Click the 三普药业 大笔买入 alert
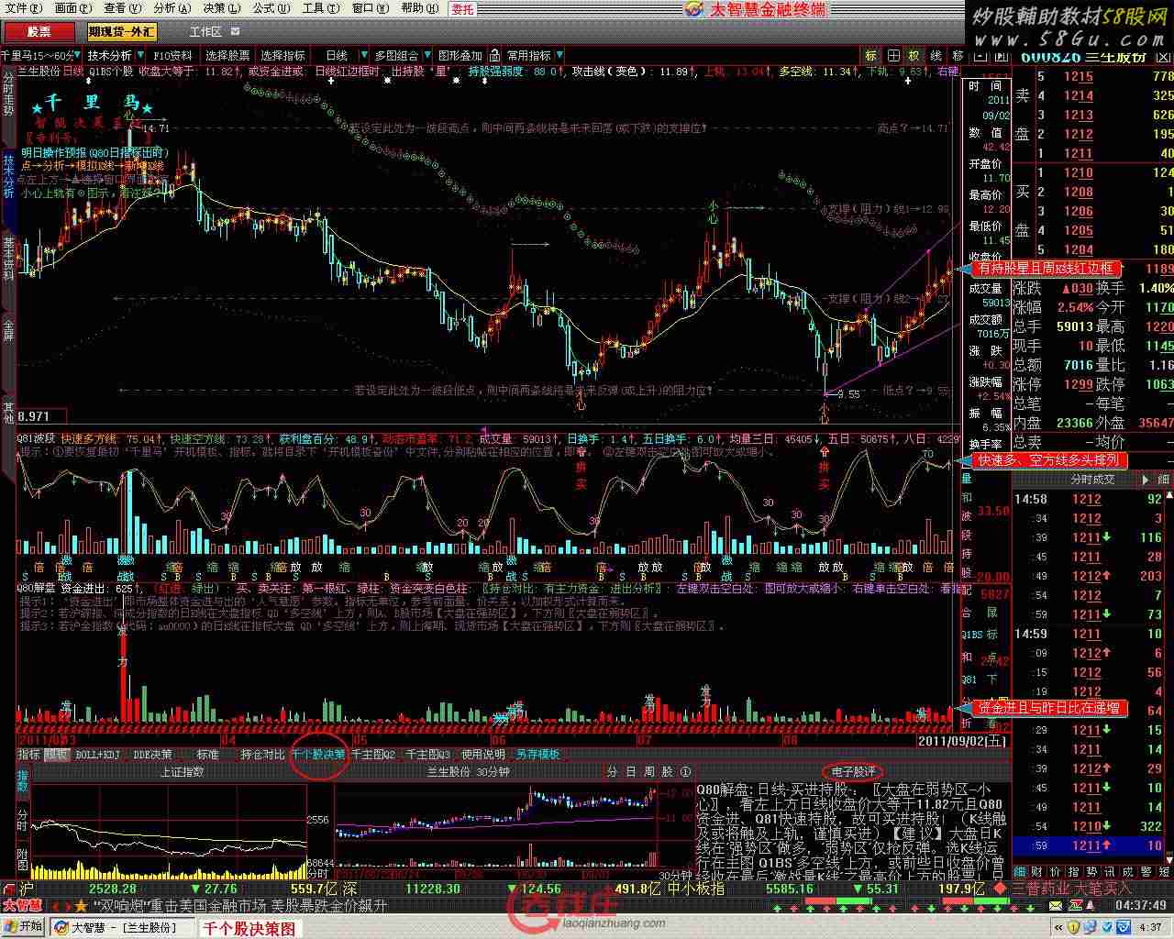The height and width of the screenshot is (939, 1174). tap(1072, 889)
